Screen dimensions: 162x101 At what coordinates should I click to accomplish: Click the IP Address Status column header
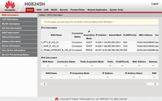(134, 73)
